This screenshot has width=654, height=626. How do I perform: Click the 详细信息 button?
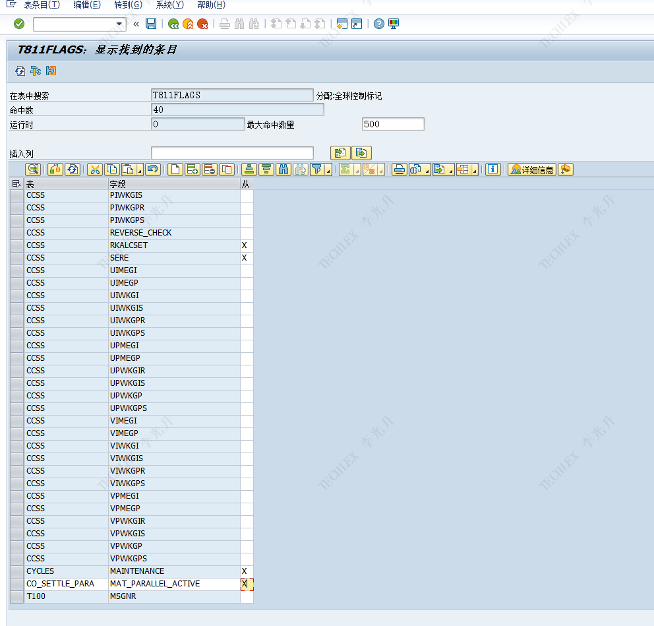coord(532,170)
